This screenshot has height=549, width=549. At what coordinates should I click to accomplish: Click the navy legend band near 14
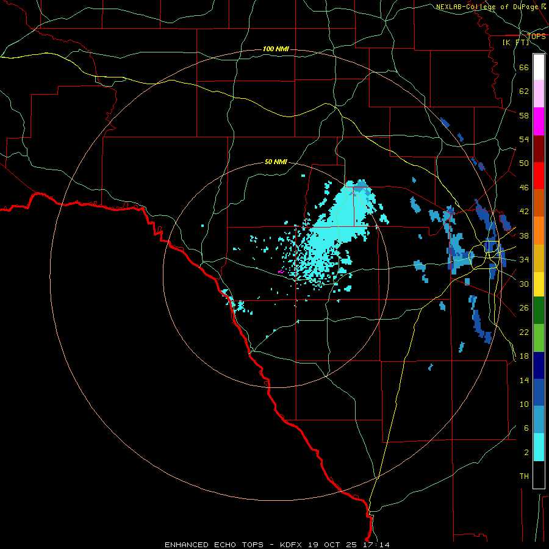click(539, 365)
